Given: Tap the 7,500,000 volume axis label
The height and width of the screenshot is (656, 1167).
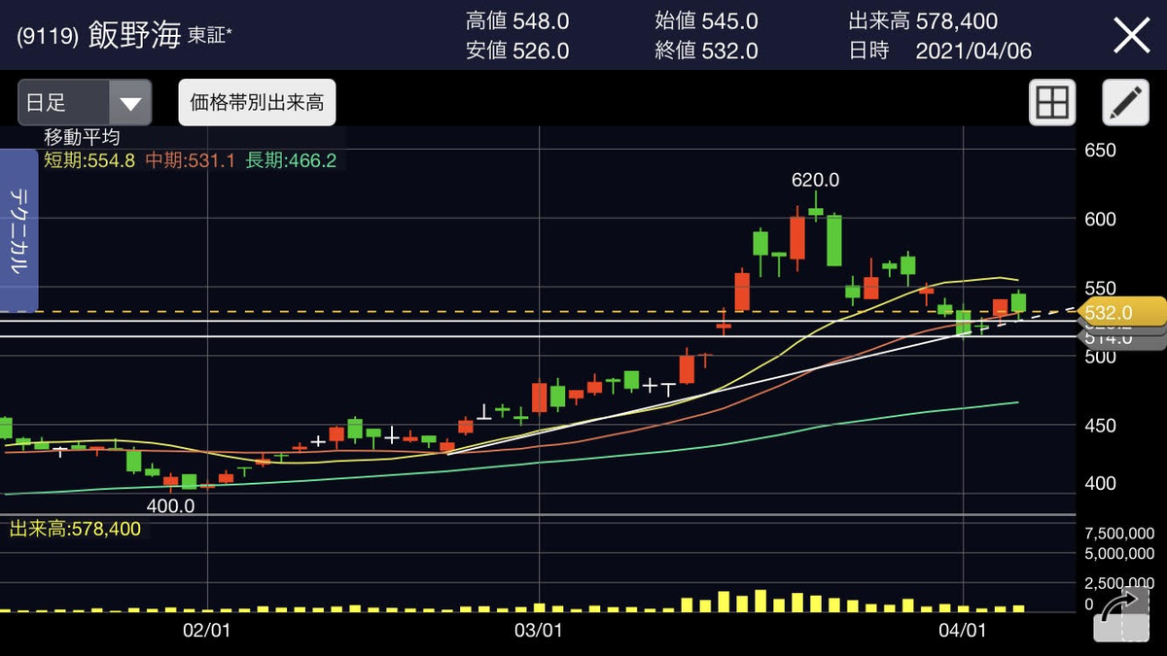Looking at the screenshot, I should tap(1118, 534).
